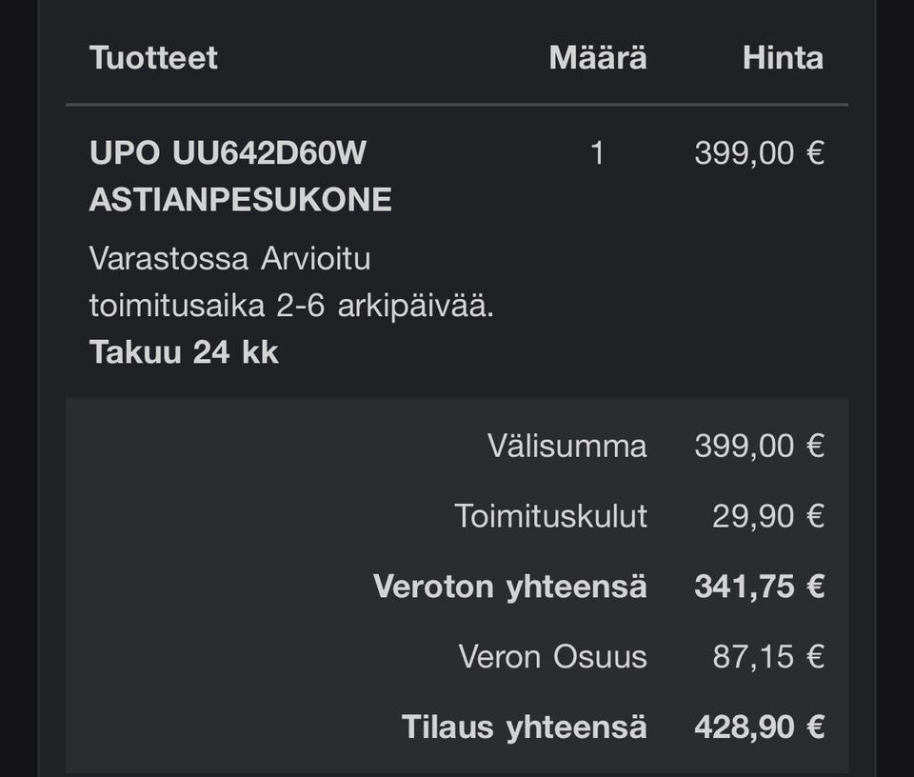
Task: Click the ASTIANPESUKONE word in the product title
Action: (240, 200)
